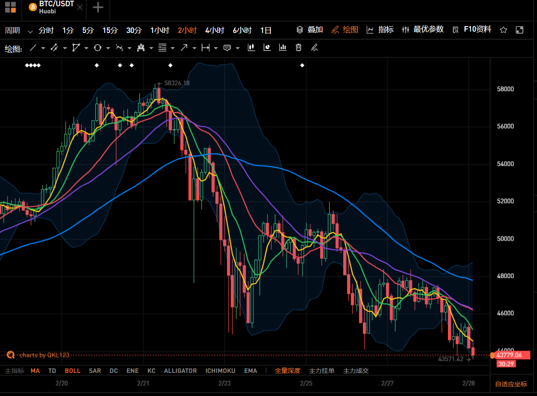Enable the ICHIMOKU indicator
The height and width of the screenshot is (396, 537).
pos(220,371)
